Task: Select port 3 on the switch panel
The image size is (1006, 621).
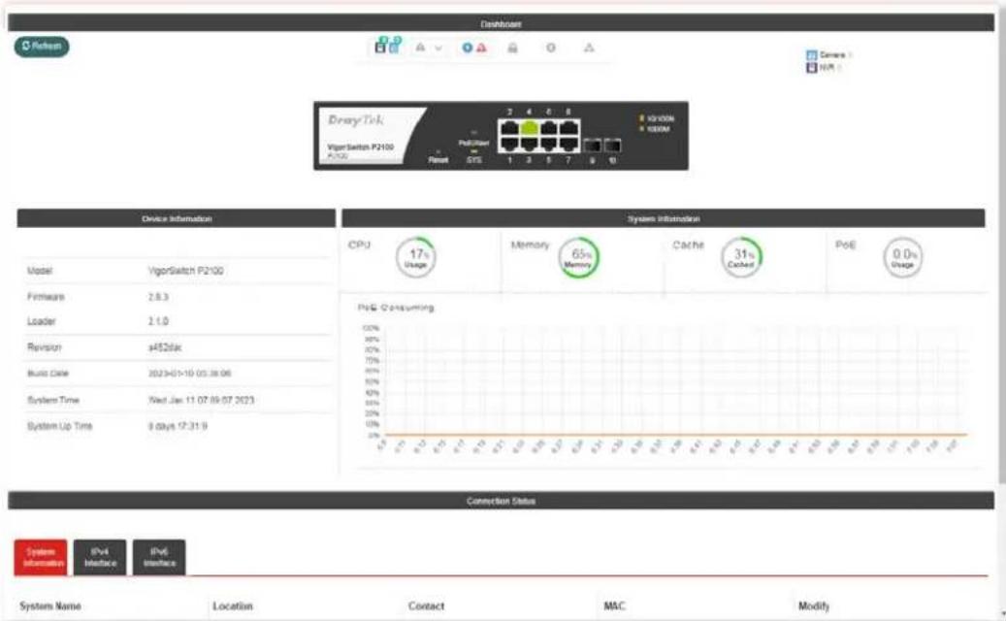Action: [x=530, y=144]
